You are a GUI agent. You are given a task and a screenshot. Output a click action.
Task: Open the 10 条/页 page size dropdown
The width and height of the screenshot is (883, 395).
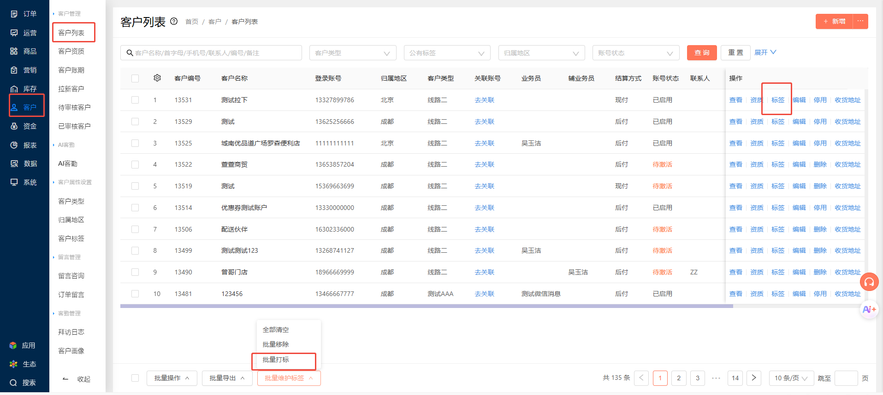pos(791,378)
